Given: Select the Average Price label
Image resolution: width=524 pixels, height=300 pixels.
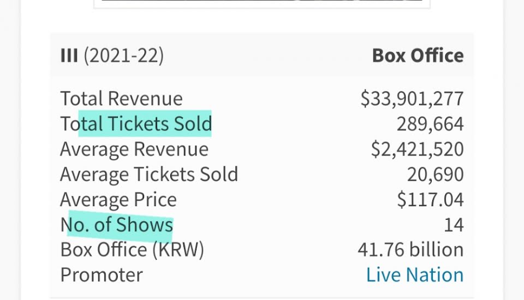Looking at the screenshot, I should [x=118, y=200].
